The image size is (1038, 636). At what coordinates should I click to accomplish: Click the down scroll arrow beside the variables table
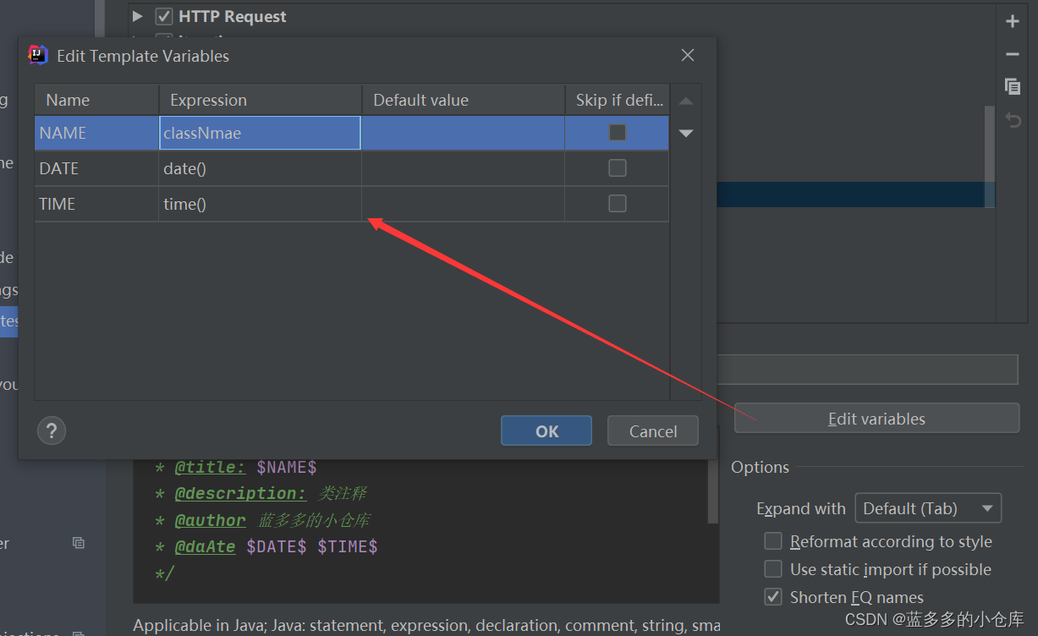(685, 132)
